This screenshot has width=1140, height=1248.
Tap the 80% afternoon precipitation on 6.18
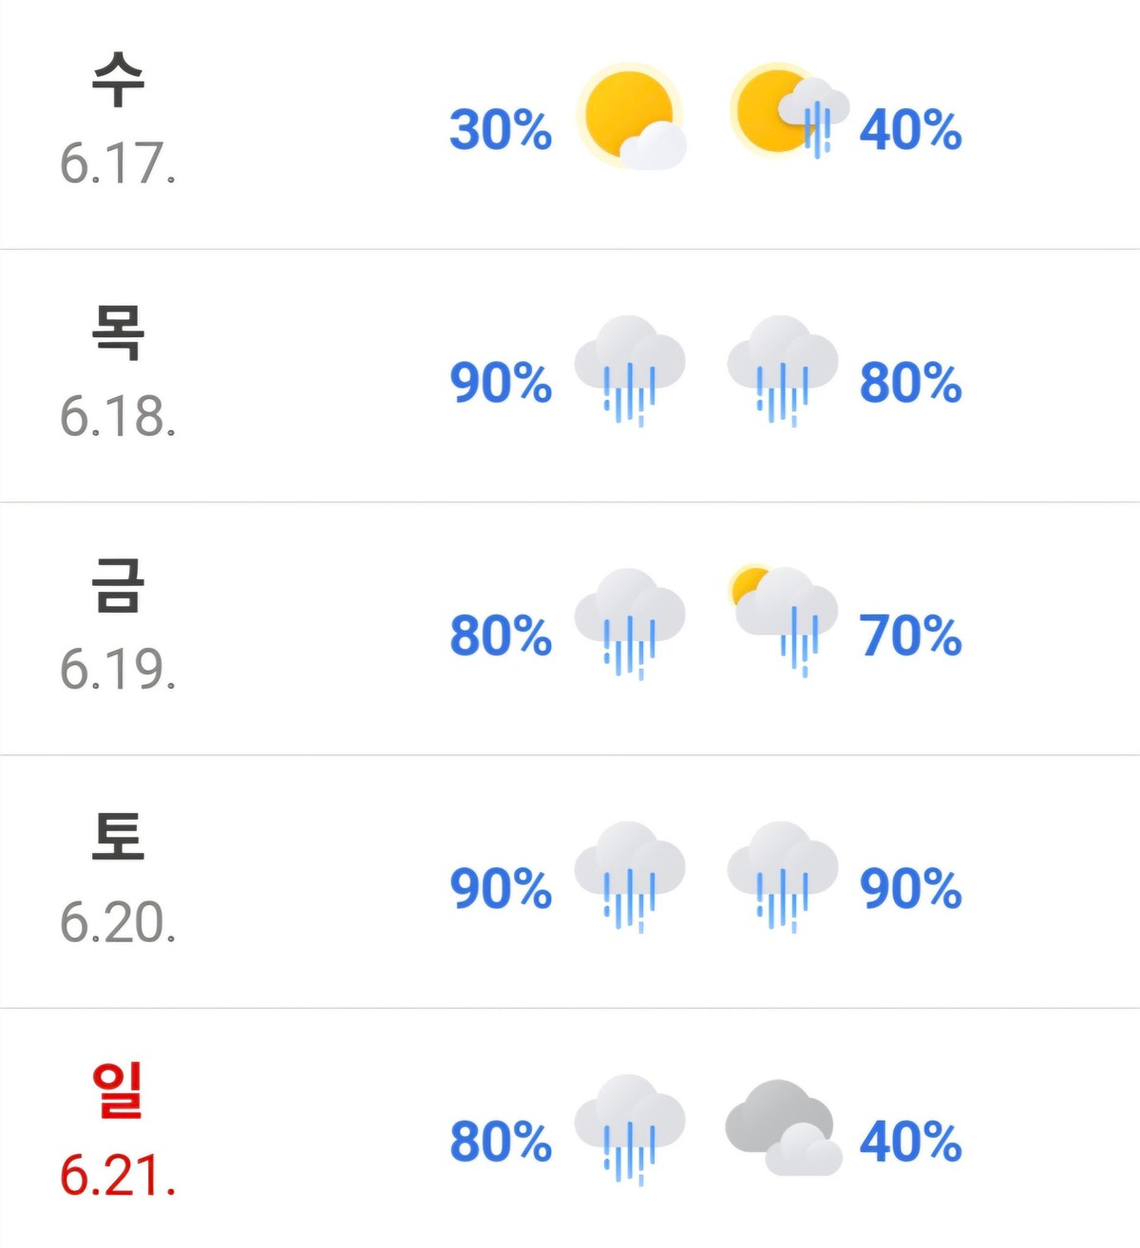click(911, 383)
